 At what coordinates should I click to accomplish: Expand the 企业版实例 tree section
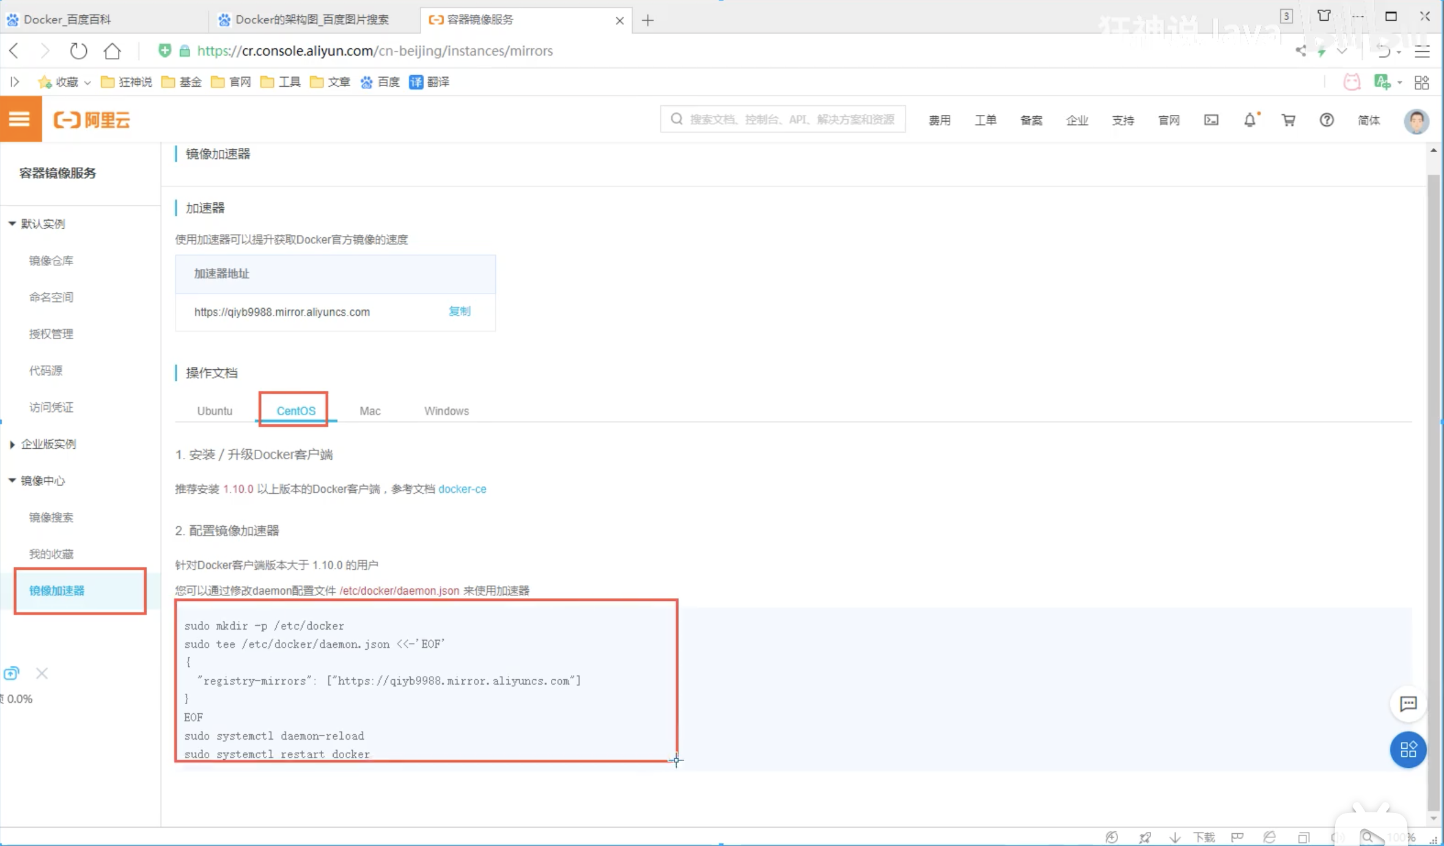[x=12, y=444]
